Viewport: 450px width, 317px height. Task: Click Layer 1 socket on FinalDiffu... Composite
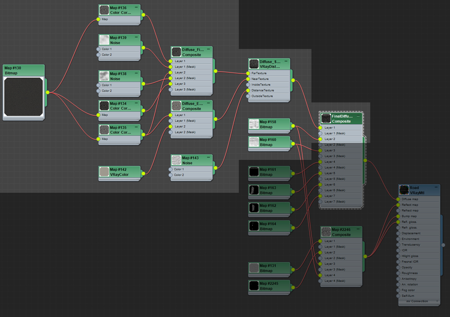pyautogui.click(x=320, y=128)
